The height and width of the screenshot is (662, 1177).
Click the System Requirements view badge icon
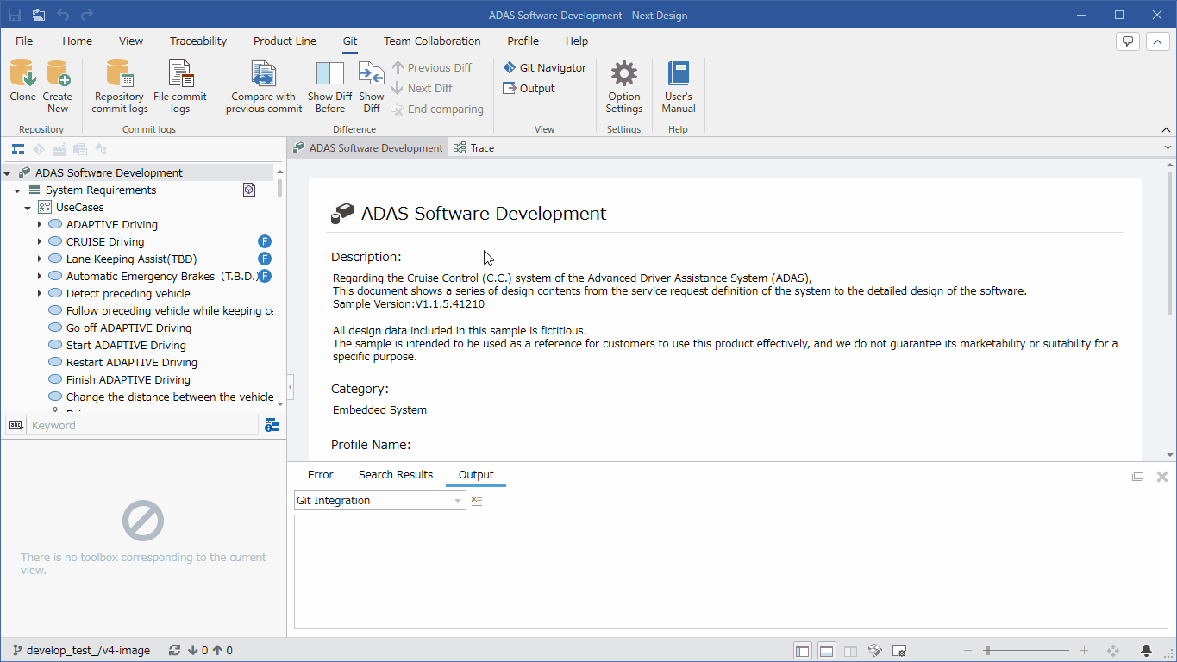(x=249, y=190)
